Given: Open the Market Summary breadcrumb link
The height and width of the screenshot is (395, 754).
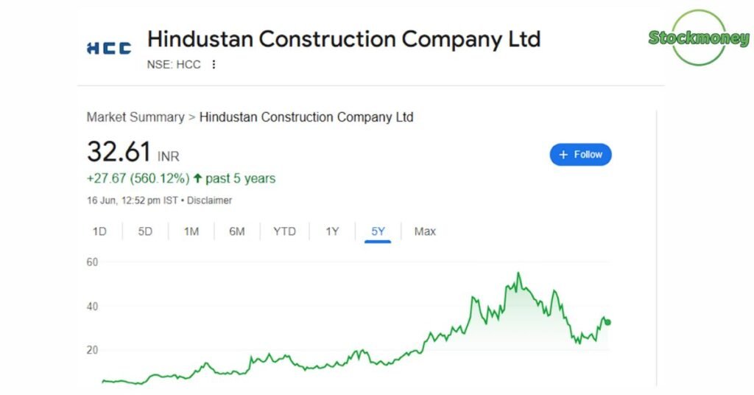Looking at the screenshot, I should pos(135,117).
